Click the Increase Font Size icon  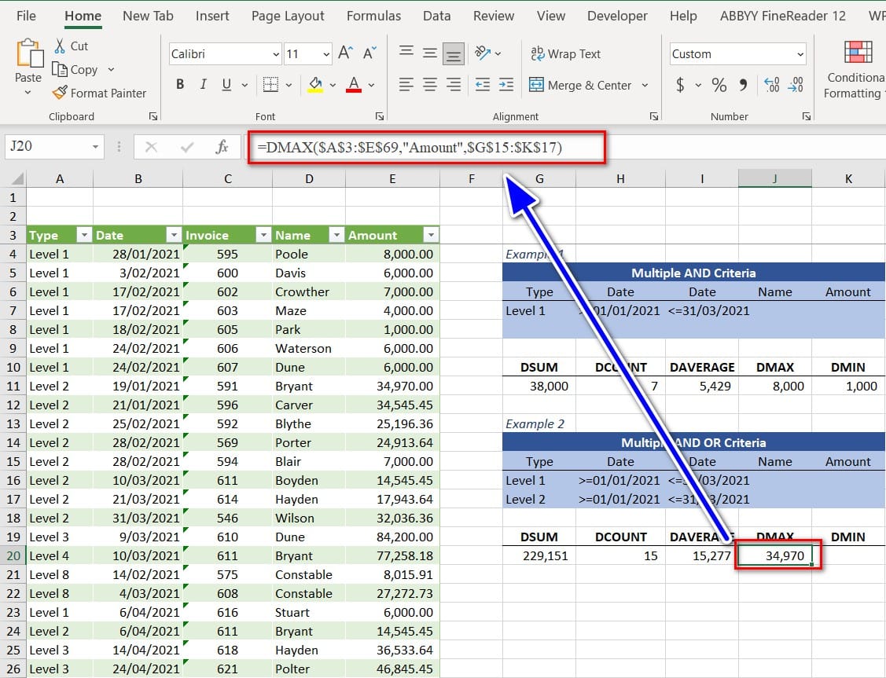click(x=345, y=53)
